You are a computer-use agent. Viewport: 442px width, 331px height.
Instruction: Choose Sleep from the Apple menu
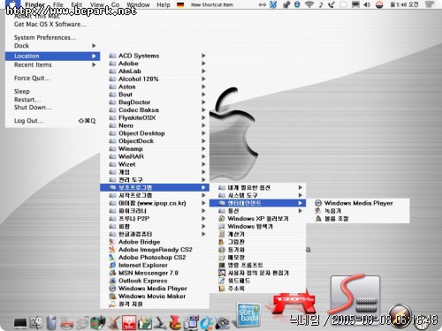(52, 91)
